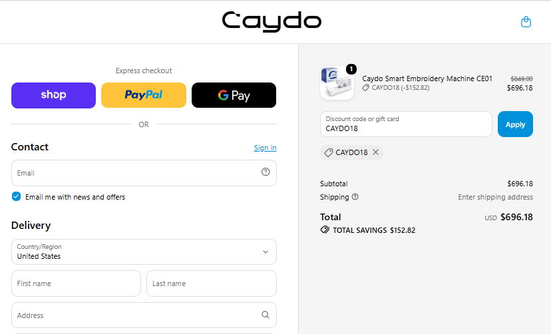This screenshot has width=551, height=334.
Task: Click the discount tag icon in CAYDO18 chip
Action: pos(329,152)
